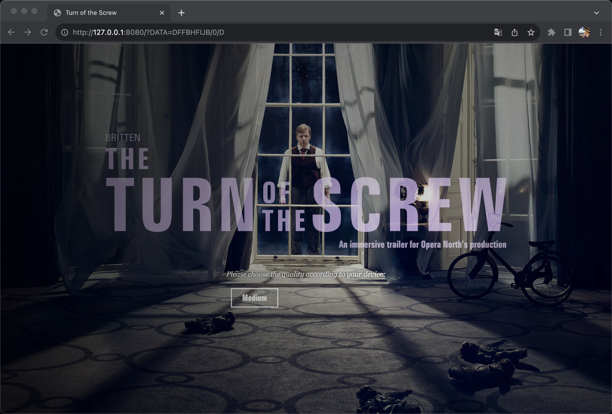Click the TURN OF THE SCREW title
This screenshot has width=612, height=414.
(305, 205)
